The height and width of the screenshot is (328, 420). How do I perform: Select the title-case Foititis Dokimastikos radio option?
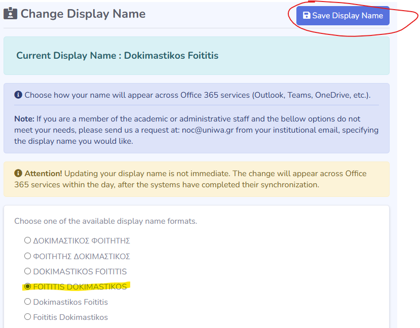point(28,317)
